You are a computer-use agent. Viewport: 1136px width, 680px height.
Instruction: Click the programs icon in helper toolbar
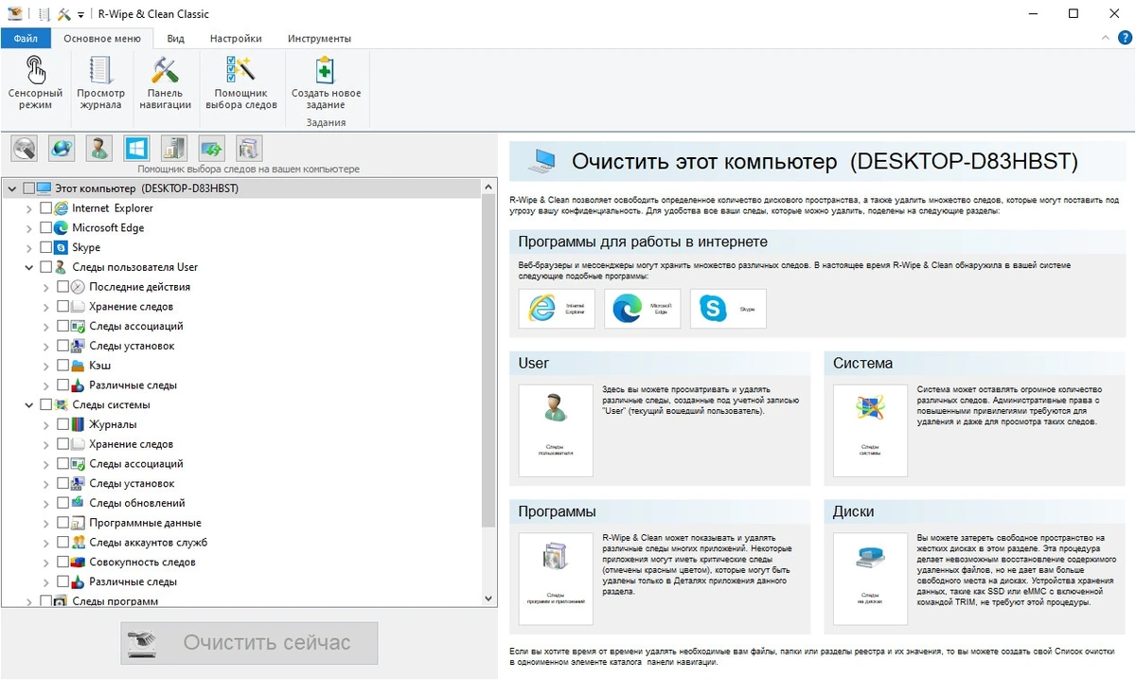tap(174, 149)
